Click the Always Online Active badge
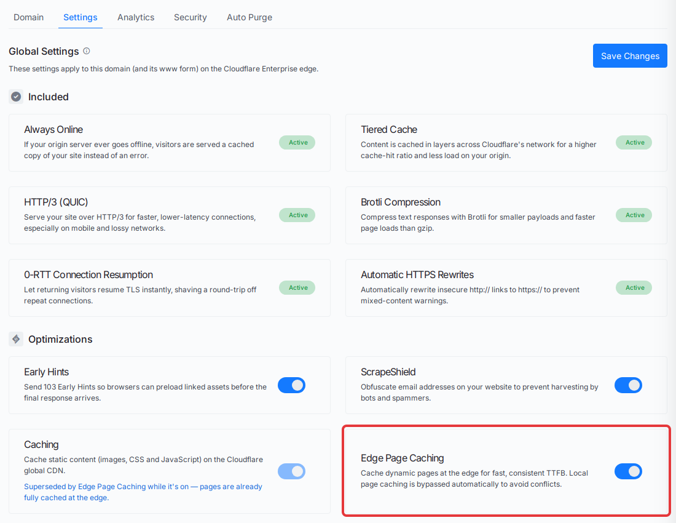The height and width of the screenshot is (523, 676). 297,142
